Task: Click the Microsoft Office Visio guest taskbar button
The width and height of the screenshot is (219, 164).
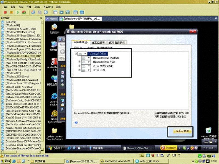Action: (x=138, y=148)
